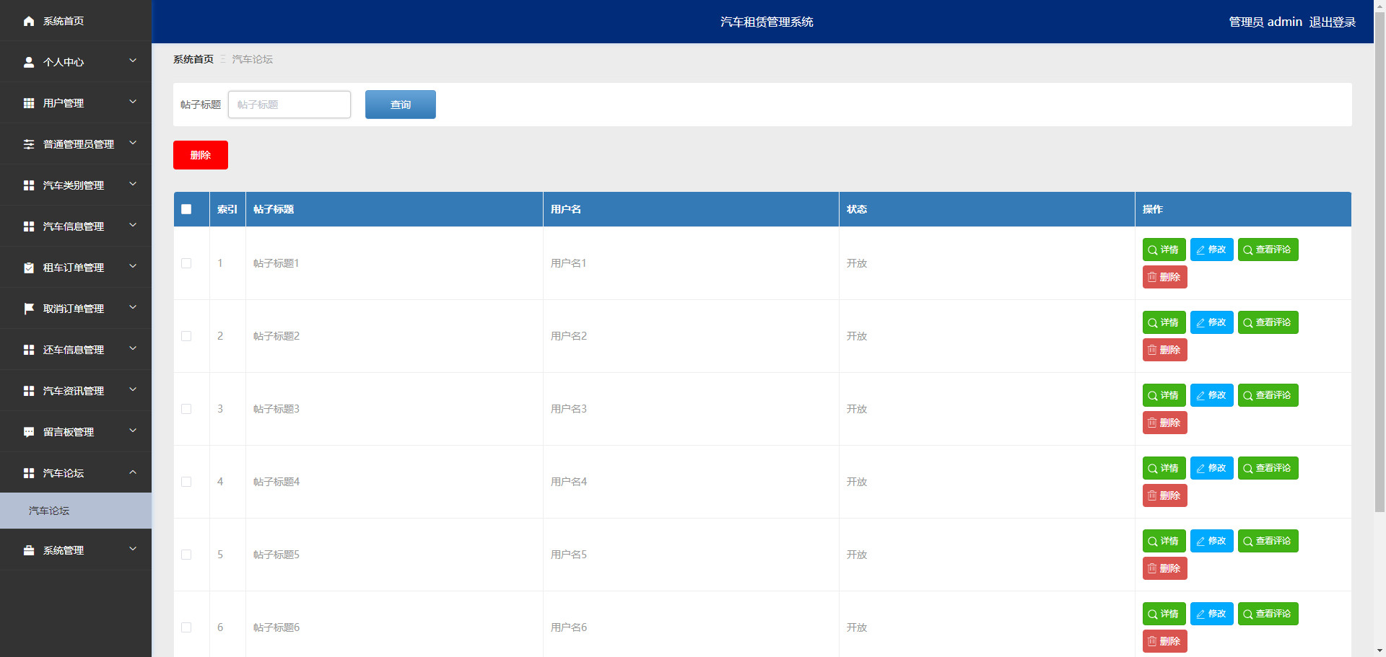Click the grid icon next to 用户管理

pyautogui.click(x=29, y=103)
